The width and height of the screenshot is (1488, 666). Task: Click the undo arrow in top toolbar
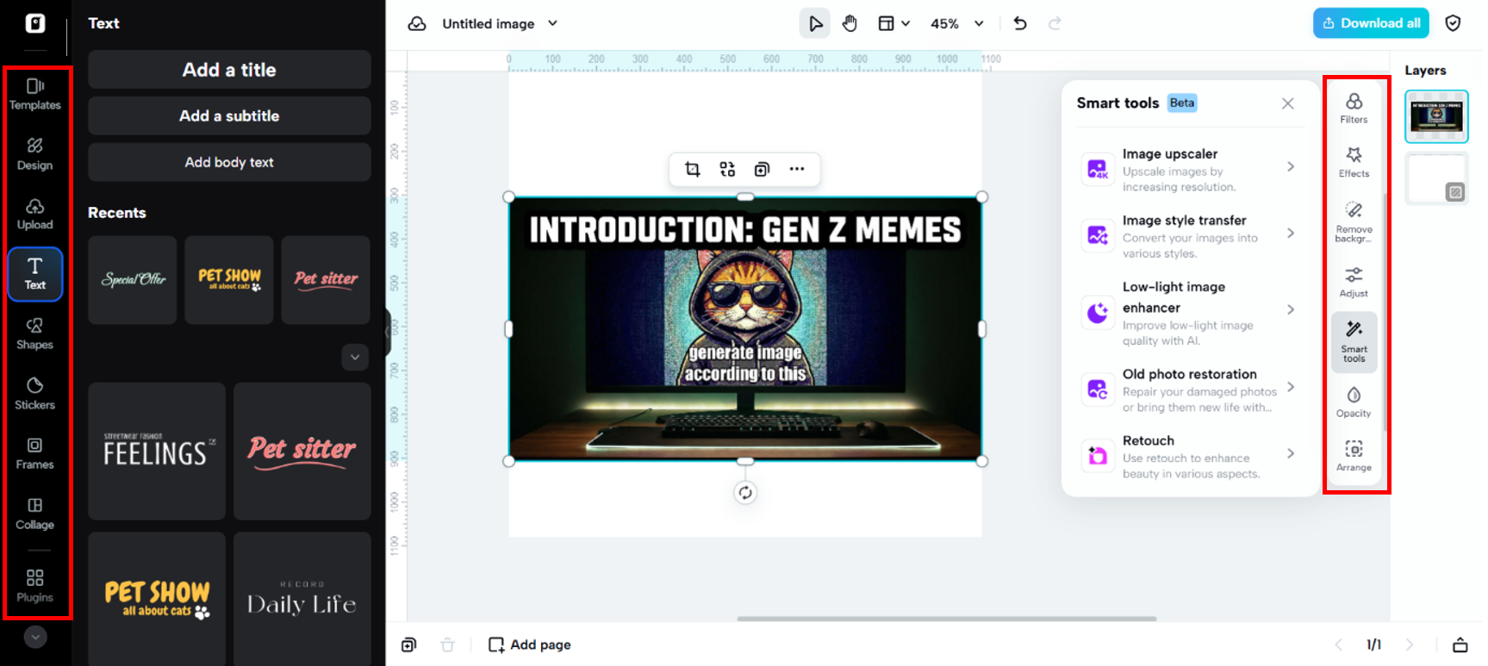click(x=1020, y=23)
